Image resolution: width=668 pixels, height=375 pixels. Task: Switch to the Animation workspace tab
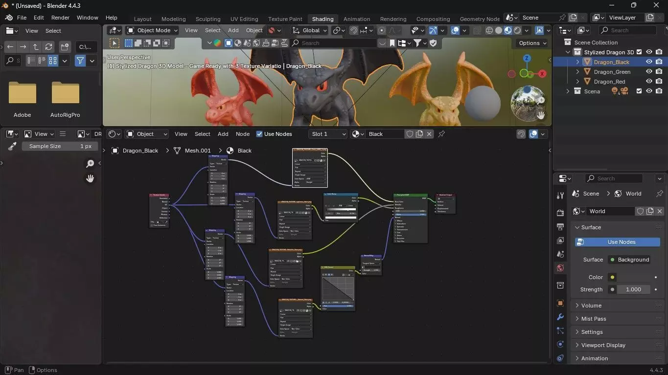coord(357,19)
